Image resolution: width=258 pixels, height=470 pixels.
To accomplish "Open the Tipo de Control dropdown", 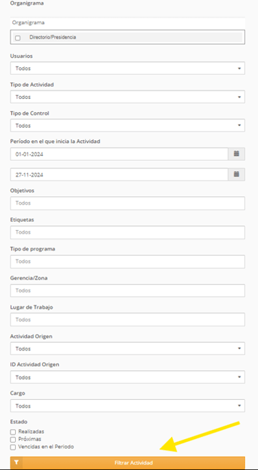I will 128,125.
